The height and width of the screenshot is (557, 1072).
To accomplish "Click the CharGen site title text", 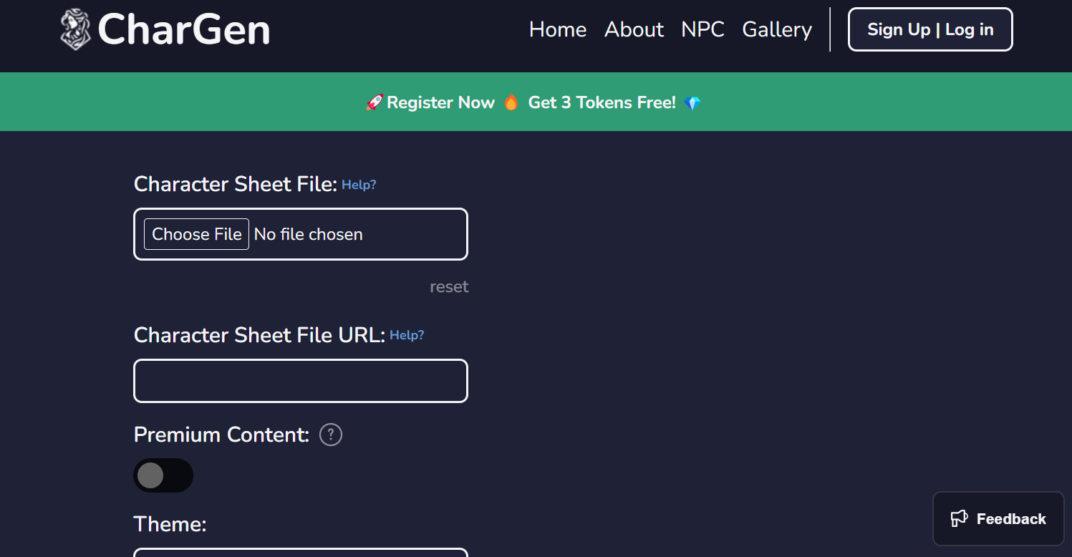I will click(183, 30).
